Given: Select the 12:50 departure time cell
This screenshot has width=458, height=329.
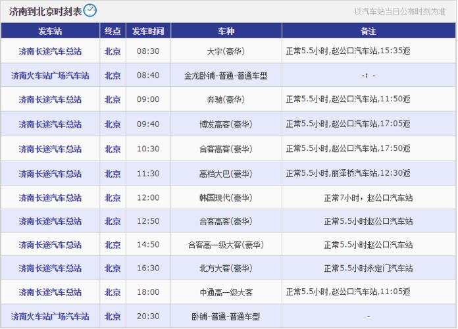Looking at the screenshot, I should pos(148,221).
